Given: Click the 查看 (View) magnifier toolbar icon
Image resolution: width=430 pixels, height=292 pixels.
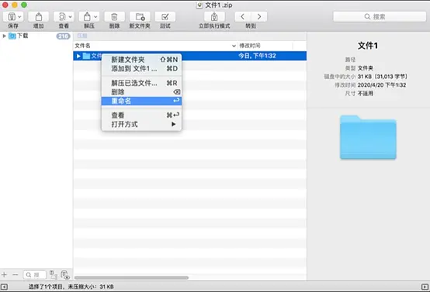Looking at the screenshot, I should (x=62, y=17).
